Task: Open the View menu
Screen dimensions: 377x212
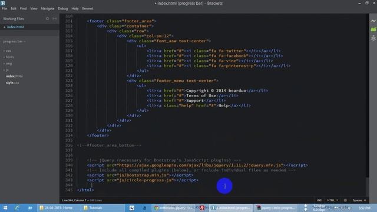Action: point(34,8)
